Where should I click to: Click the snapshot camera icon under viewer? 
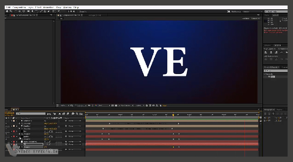coord(89,105)
